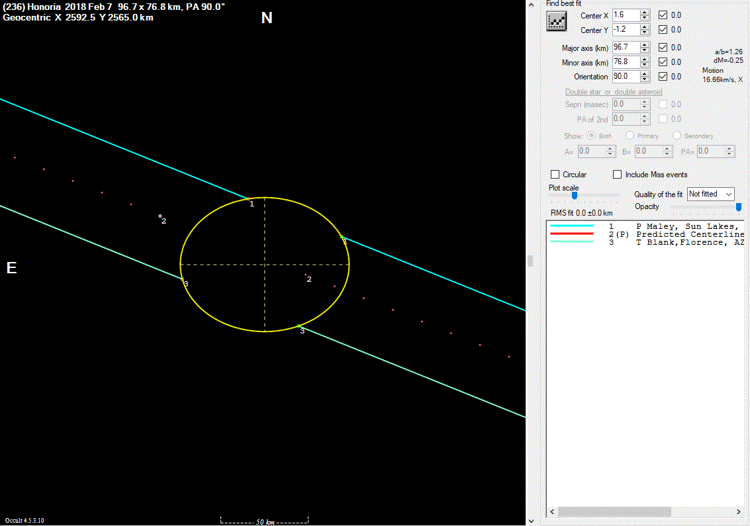Click the Center X up spinner arrow
The height and width of the screenshot is (526, 750).
coord(645,12)
